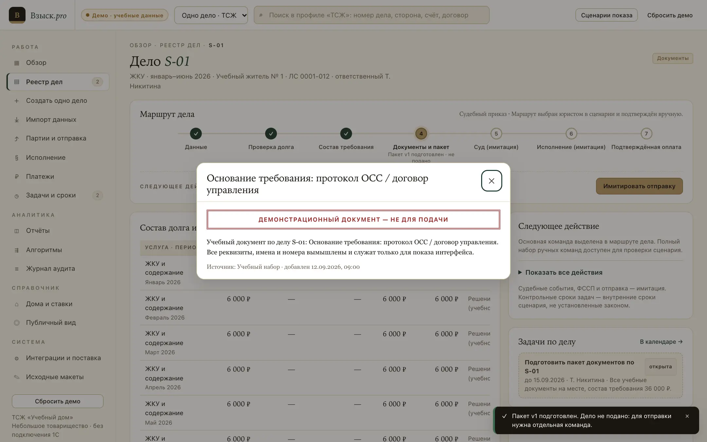Select the Партии и отправка icon
The image size is (707, 442).
point(17,138)
